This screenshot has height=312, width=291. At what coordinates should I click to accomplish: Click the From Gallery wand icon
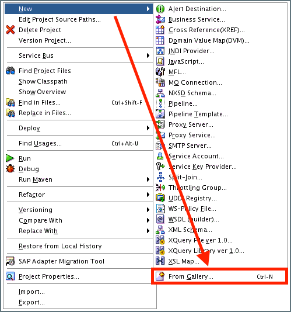160,276
